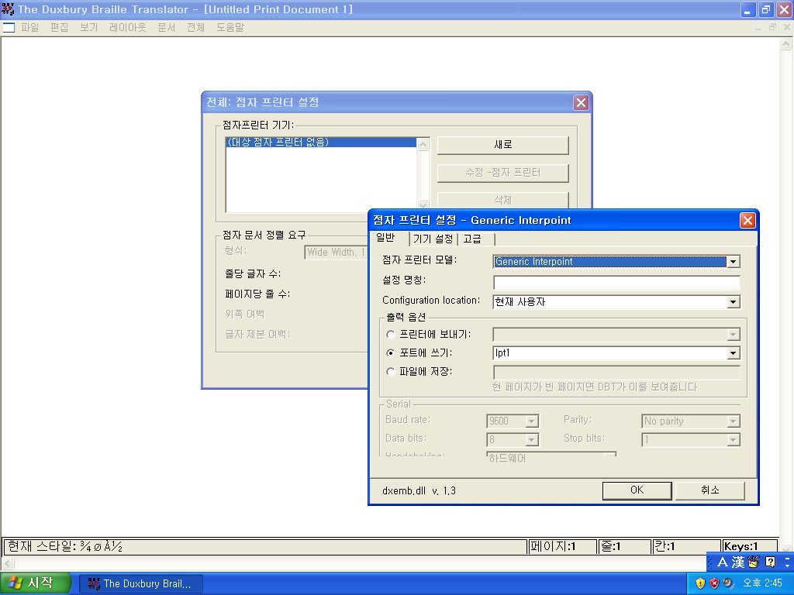Click the main window vertical scrollbar up arrow
This screenshot has height=595, width=794.
point(785,44)
